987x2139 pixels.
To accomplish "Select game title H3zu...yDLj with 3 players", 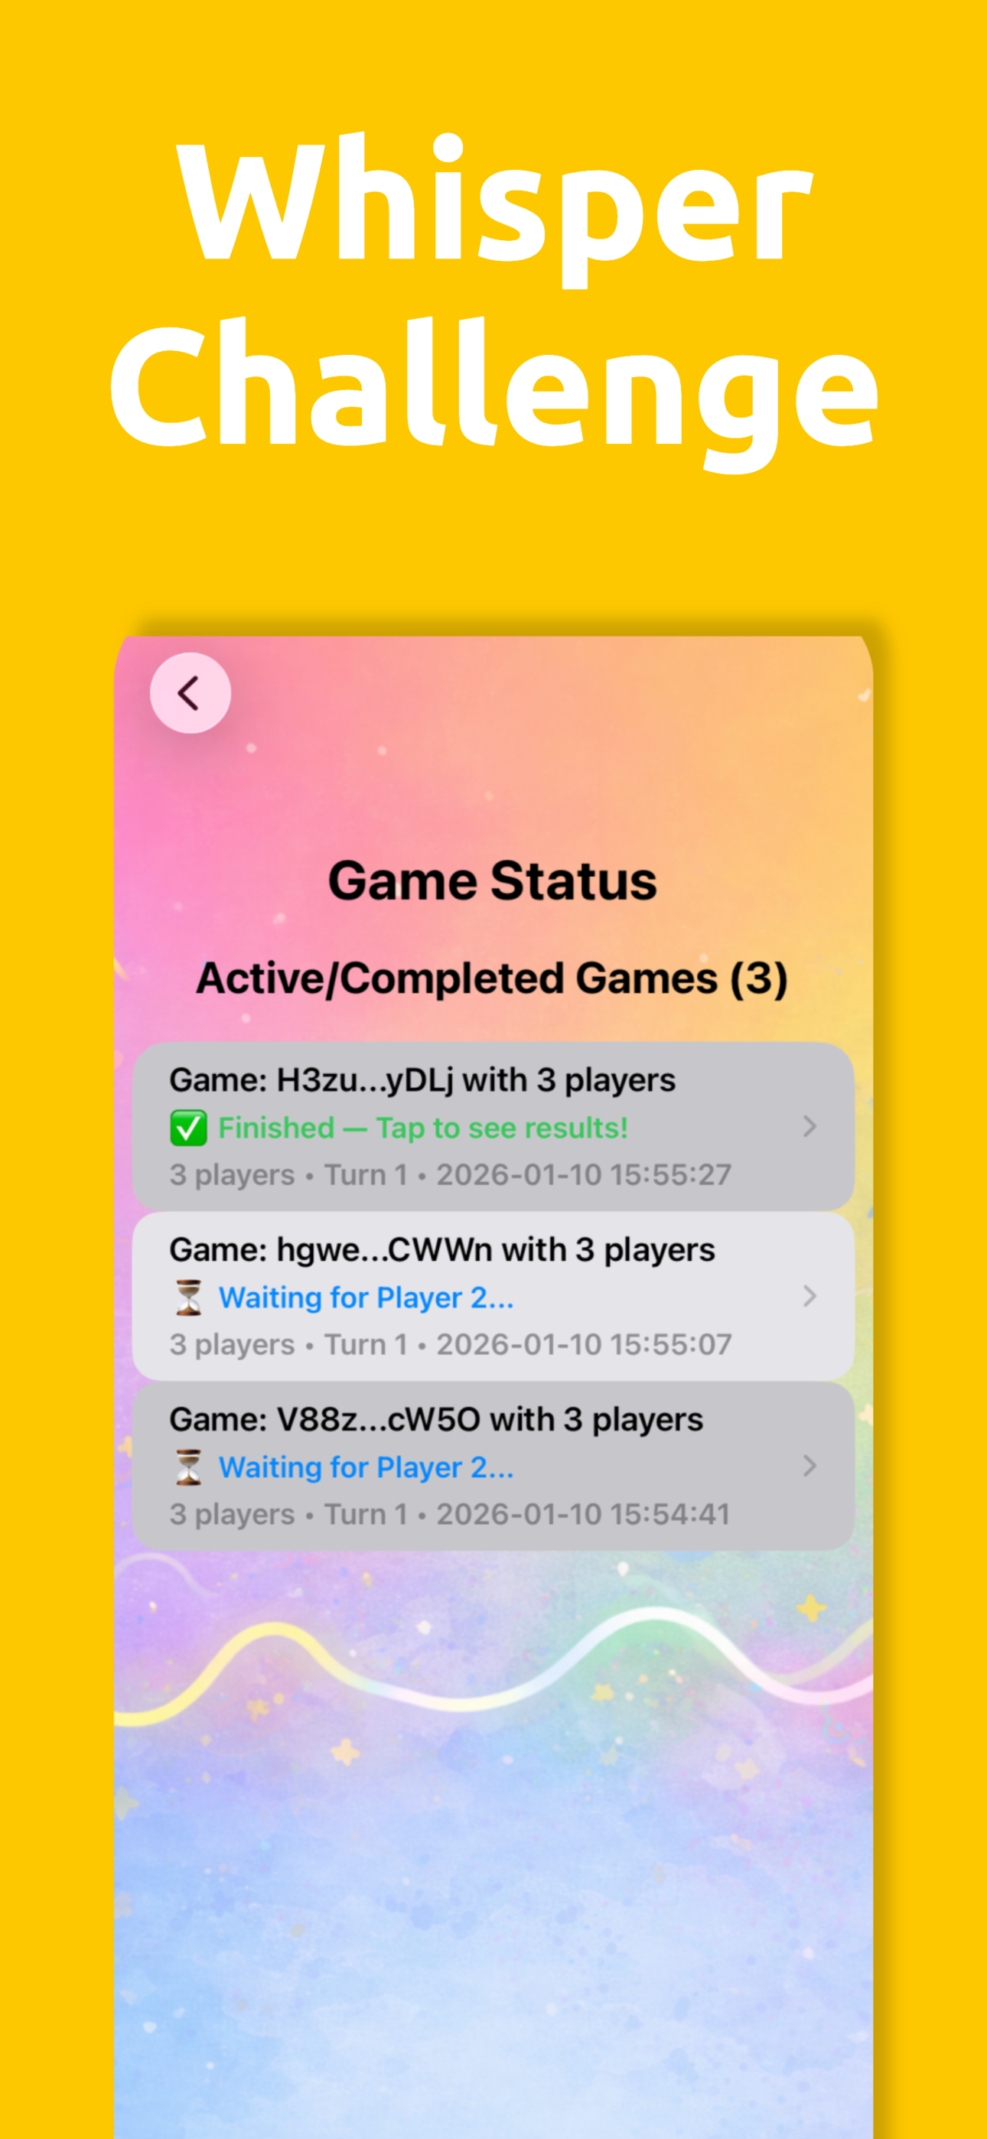I will coord(422,1080).
